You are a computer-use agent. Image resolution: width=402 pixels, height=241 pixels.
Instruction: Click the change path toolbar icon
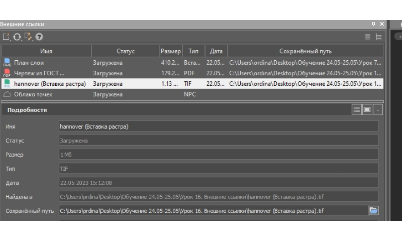click(x=29, y=37)
